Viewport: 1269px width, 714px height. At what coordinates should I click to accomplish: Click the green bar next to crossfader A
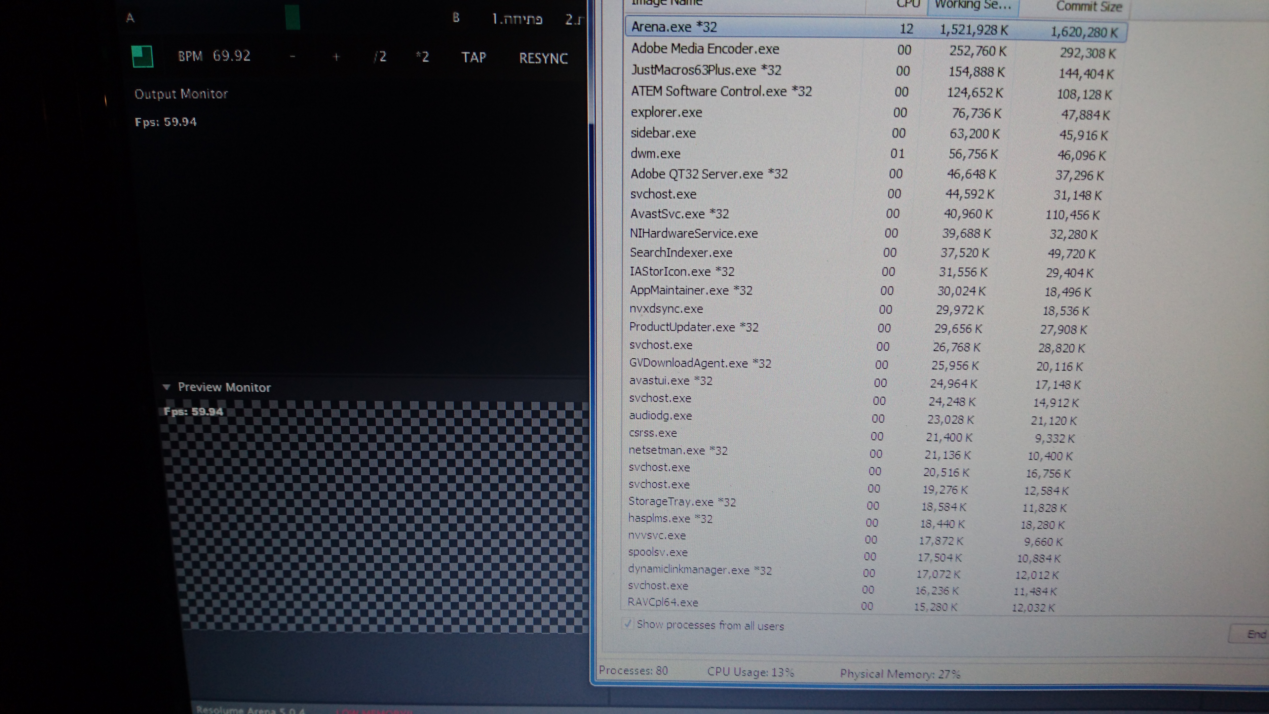(292, 17)
